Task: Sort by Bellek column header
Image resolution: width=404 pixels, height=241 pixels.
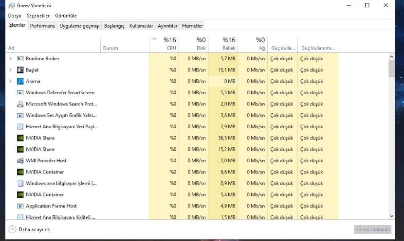Action: (223, 44)
